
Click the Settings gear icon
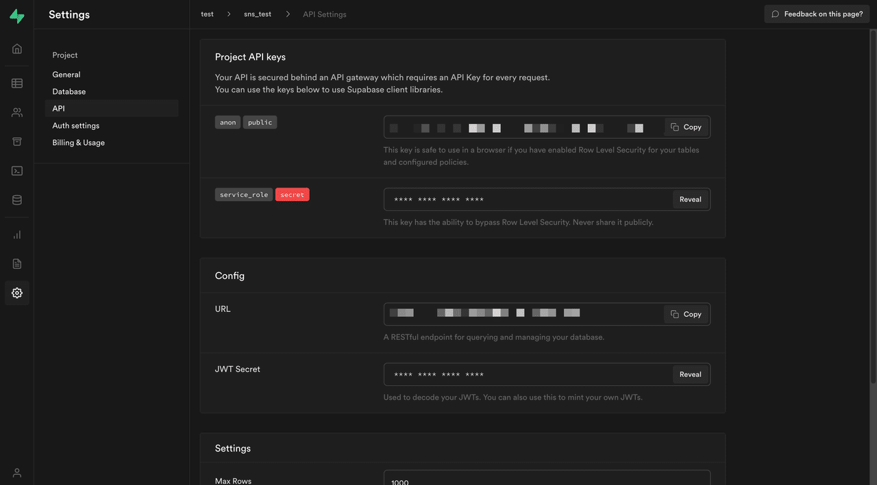click(17, 293)
